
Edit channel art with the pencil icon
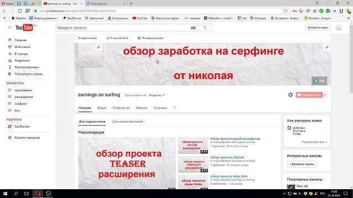pos(327,47)
